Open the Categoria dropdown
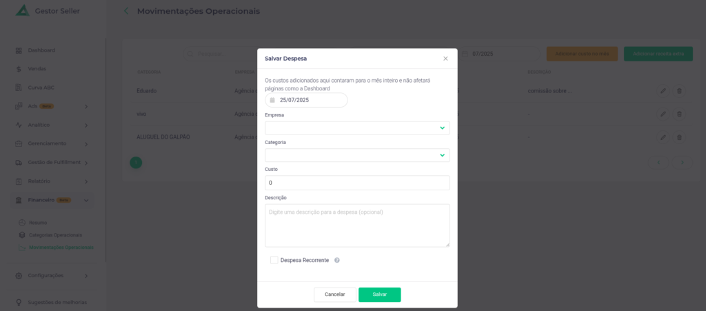 click(357, 155)
